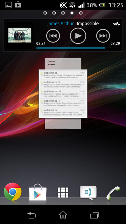126x224 pixels.
Task: Launch Google Play Store from the dock
Action: click(x=38, y=192)
